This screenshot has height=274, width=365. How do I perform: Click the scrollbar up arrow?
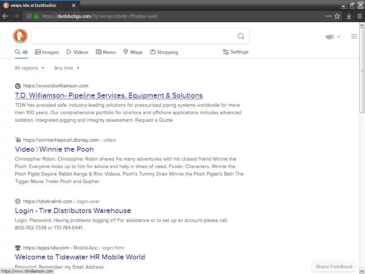[362, 25]
